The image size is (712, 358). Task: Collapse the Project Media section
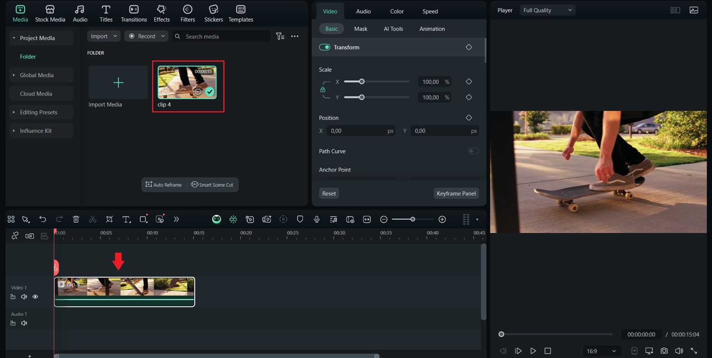point(14,38)
